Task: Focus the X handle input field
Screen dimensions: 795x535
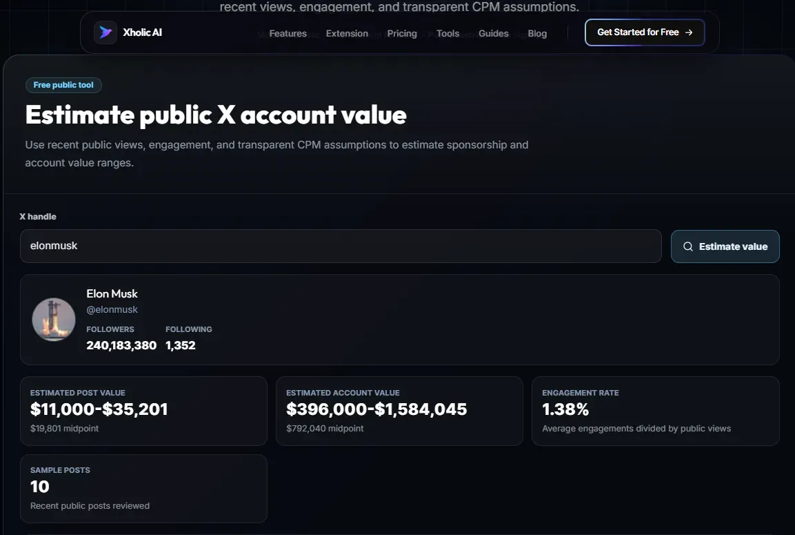Action: (341, 246)
